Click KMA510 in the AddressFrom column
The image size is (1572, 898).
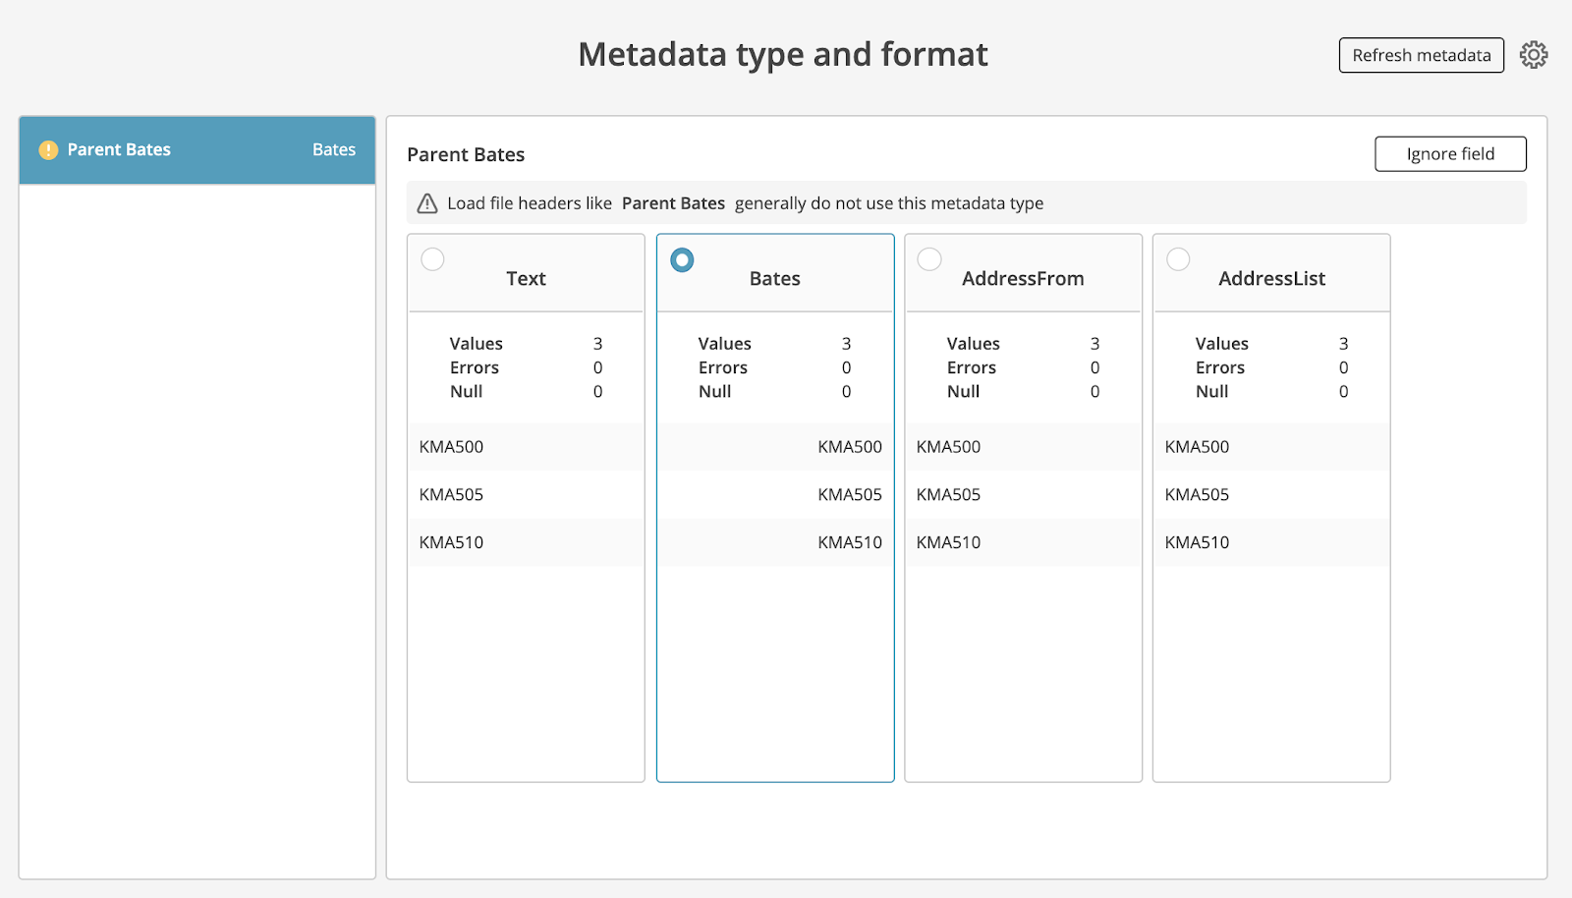point(948,542)
